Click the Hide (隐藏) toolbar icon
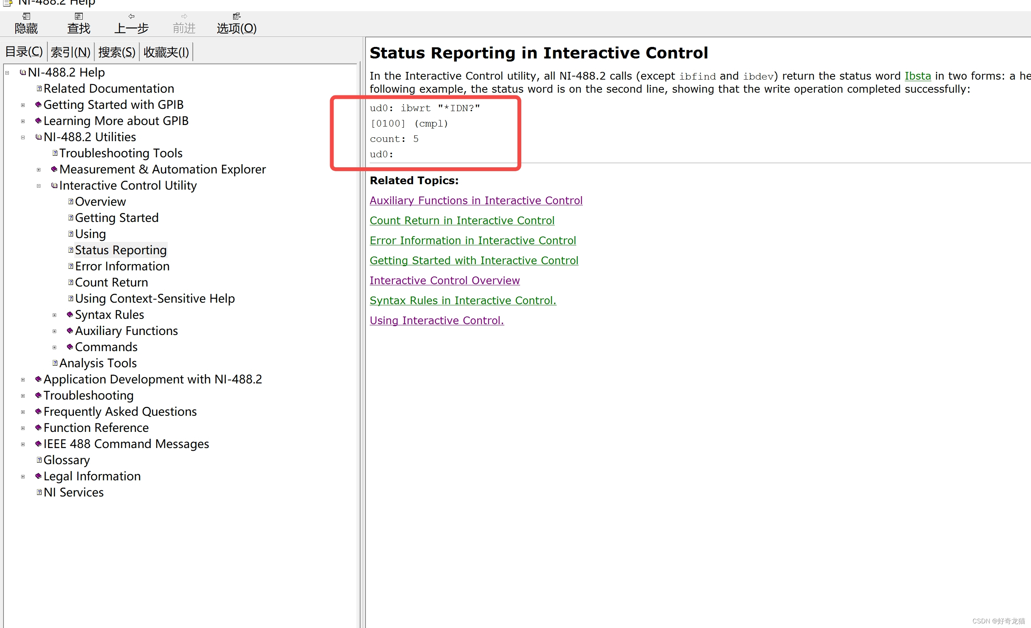1031x628 pixels. (26, 17)
